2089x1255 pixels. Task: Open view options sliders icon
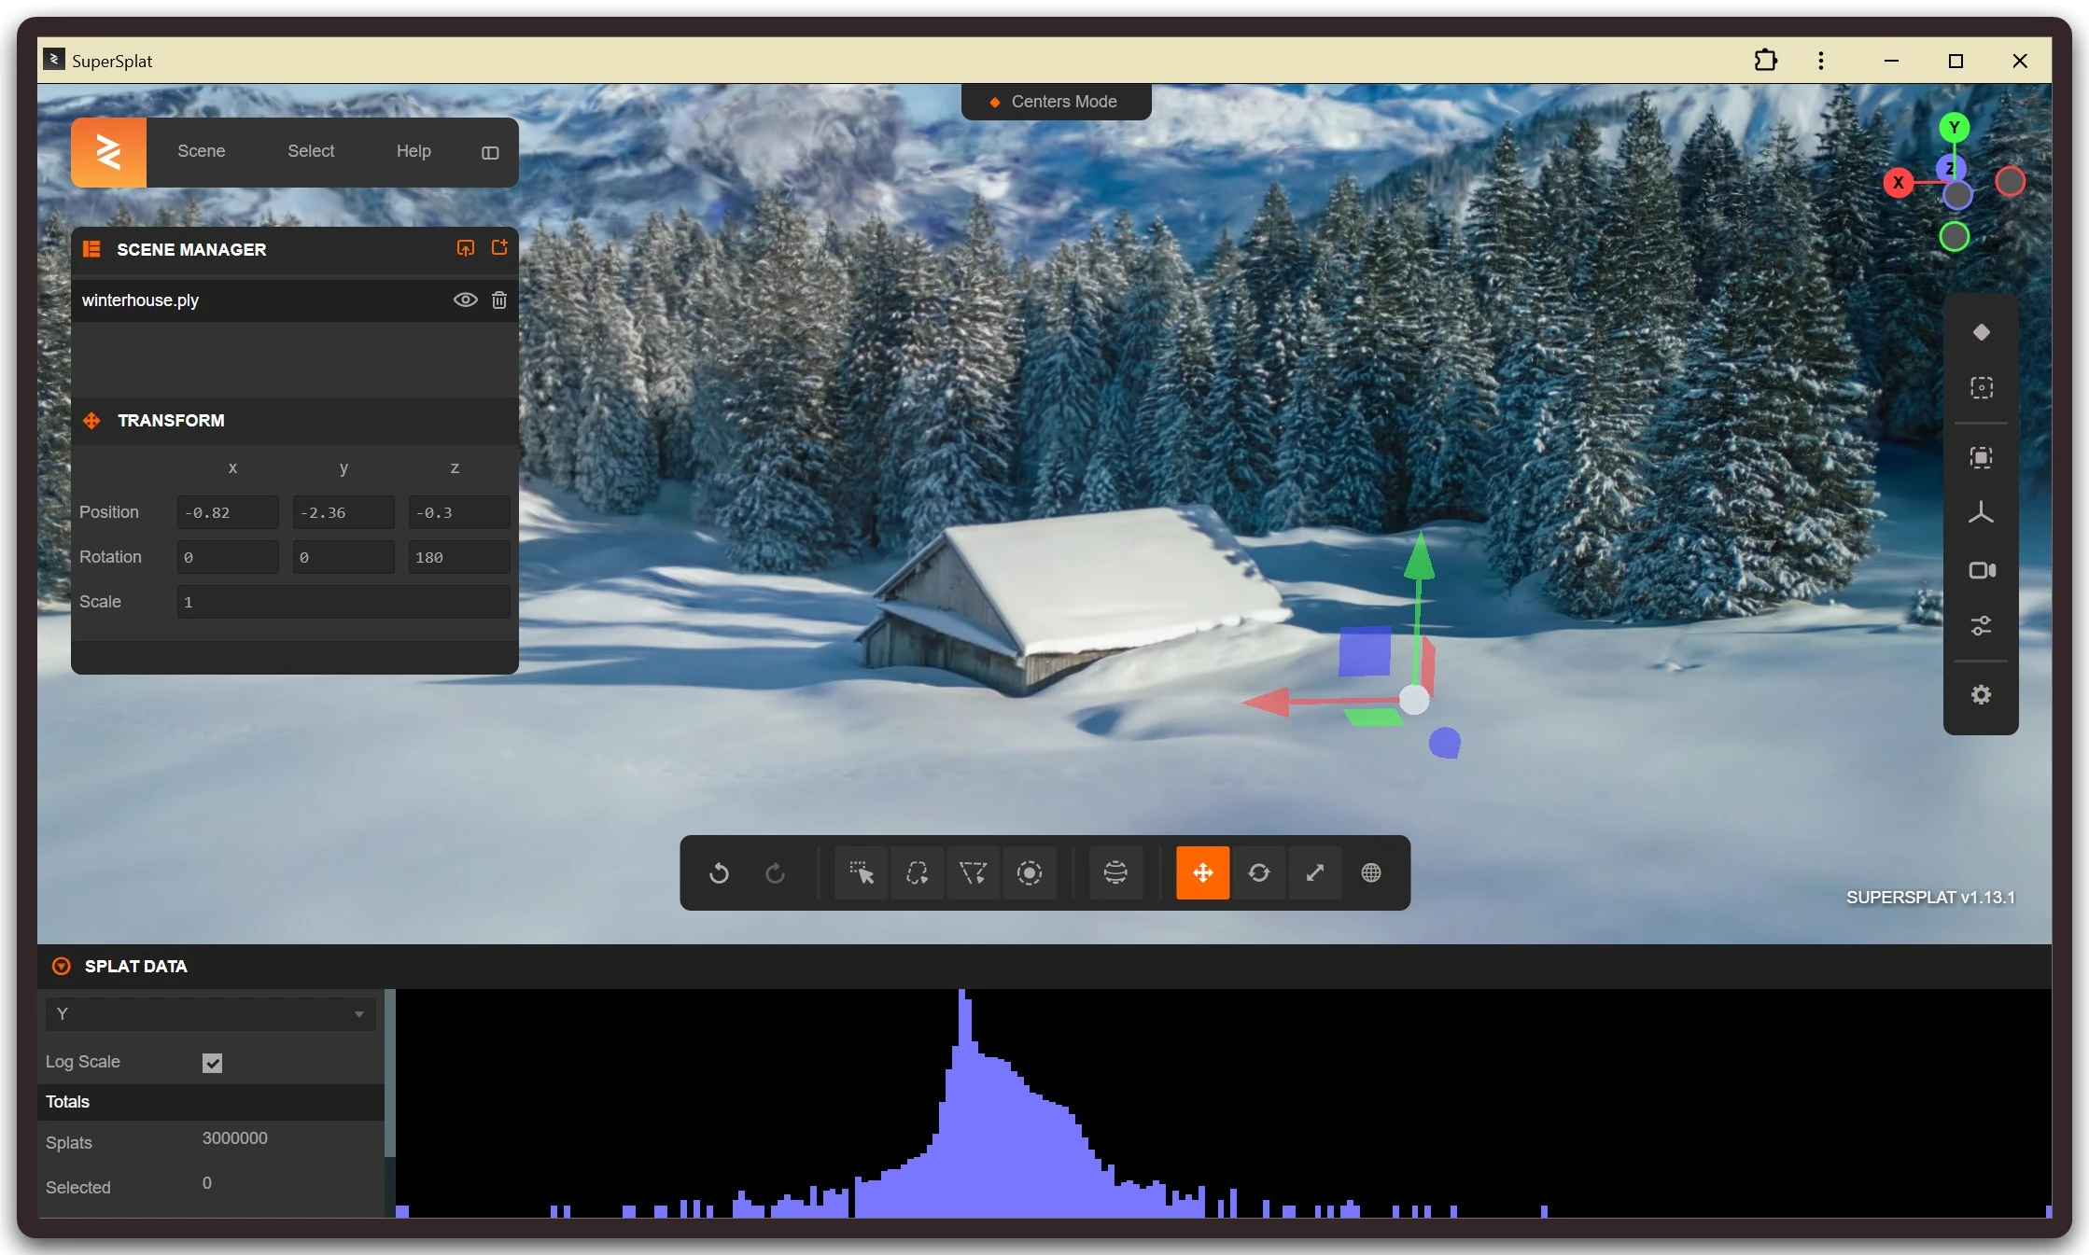click(1981, 625)
